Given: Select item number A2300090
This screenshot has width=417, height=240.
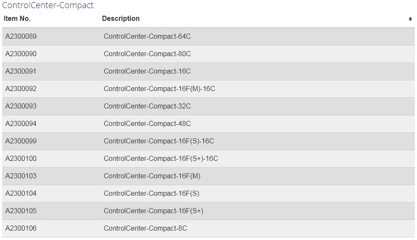Looking at the screenshot, I should [x=21, y=54].
